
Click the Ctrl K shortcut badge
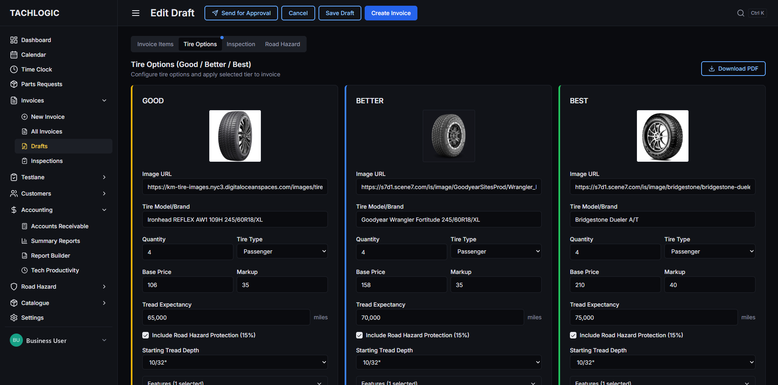757,13
